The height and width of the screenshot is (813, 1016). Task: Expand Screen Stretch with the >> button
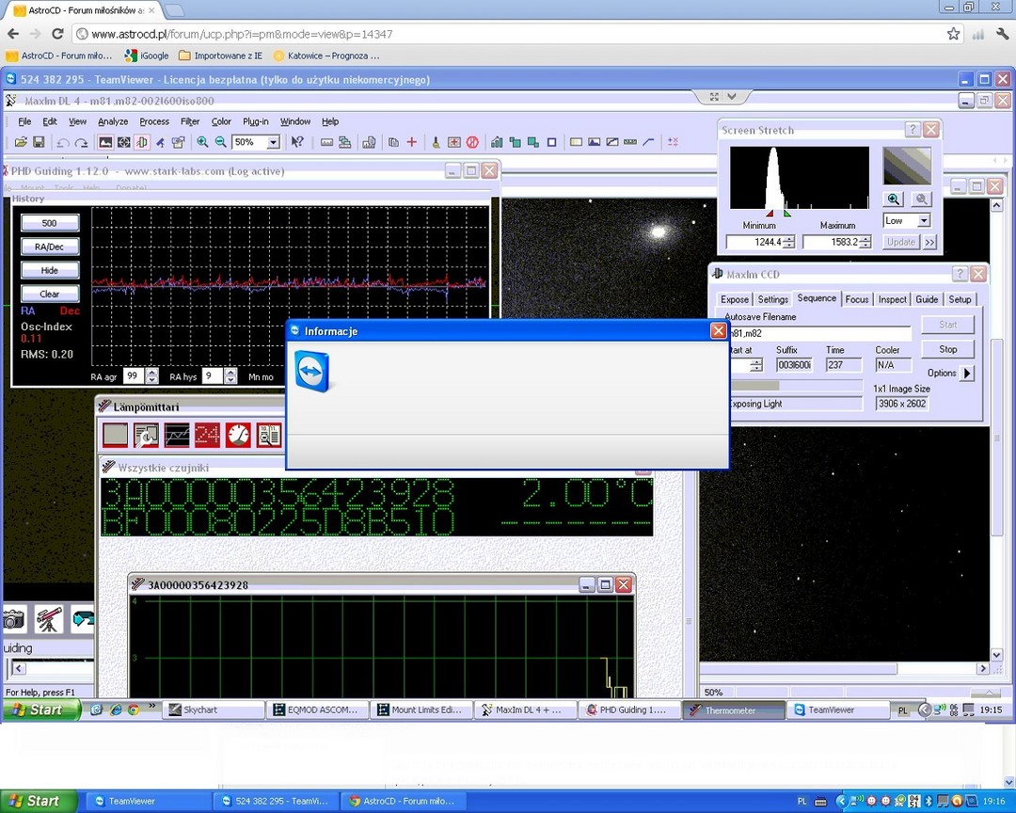929,242
